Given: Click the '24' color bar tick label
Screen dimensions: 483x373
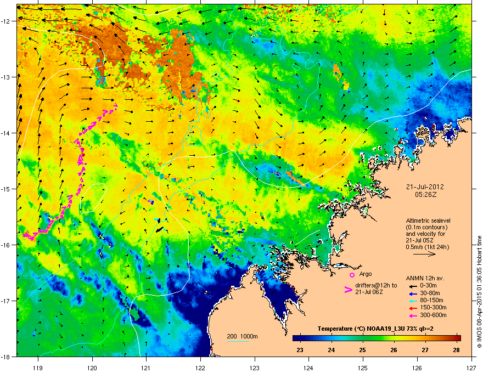Looking at the screenshot, I should coord(331,350).
